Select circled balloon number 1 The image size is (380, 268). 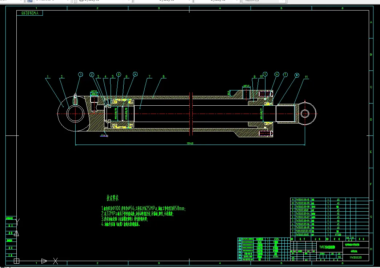pos(80,74)
